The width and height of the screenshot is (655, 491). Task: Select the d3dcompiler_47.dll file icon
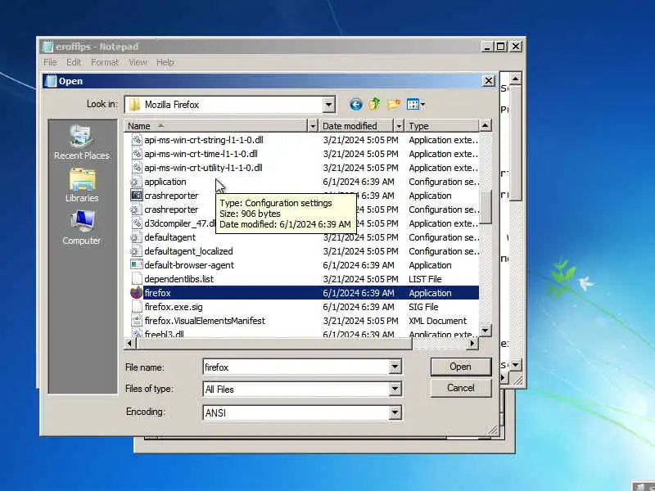click(136, 223)
